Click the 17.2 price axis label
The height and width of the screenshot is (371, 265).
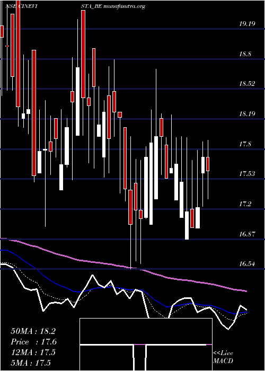(x=245, y=204)
